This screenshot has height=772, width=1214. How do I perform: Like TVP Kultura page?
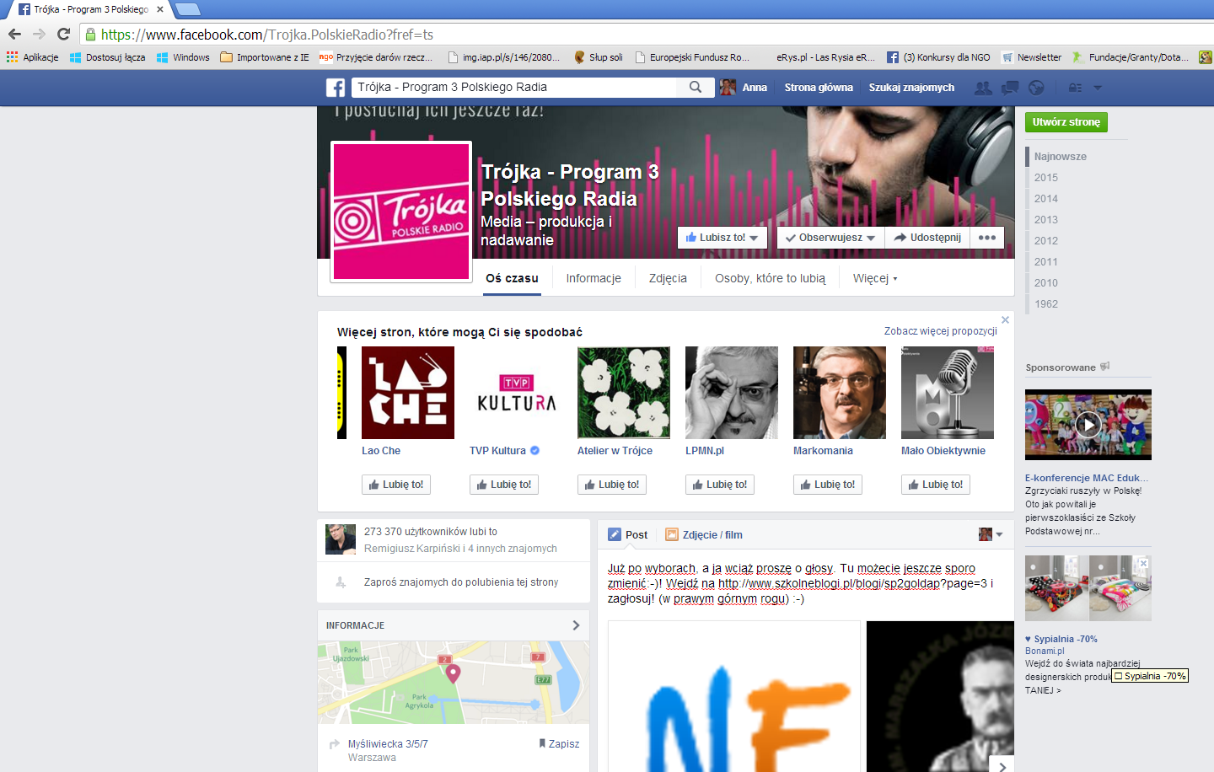[x=504, y=485]
